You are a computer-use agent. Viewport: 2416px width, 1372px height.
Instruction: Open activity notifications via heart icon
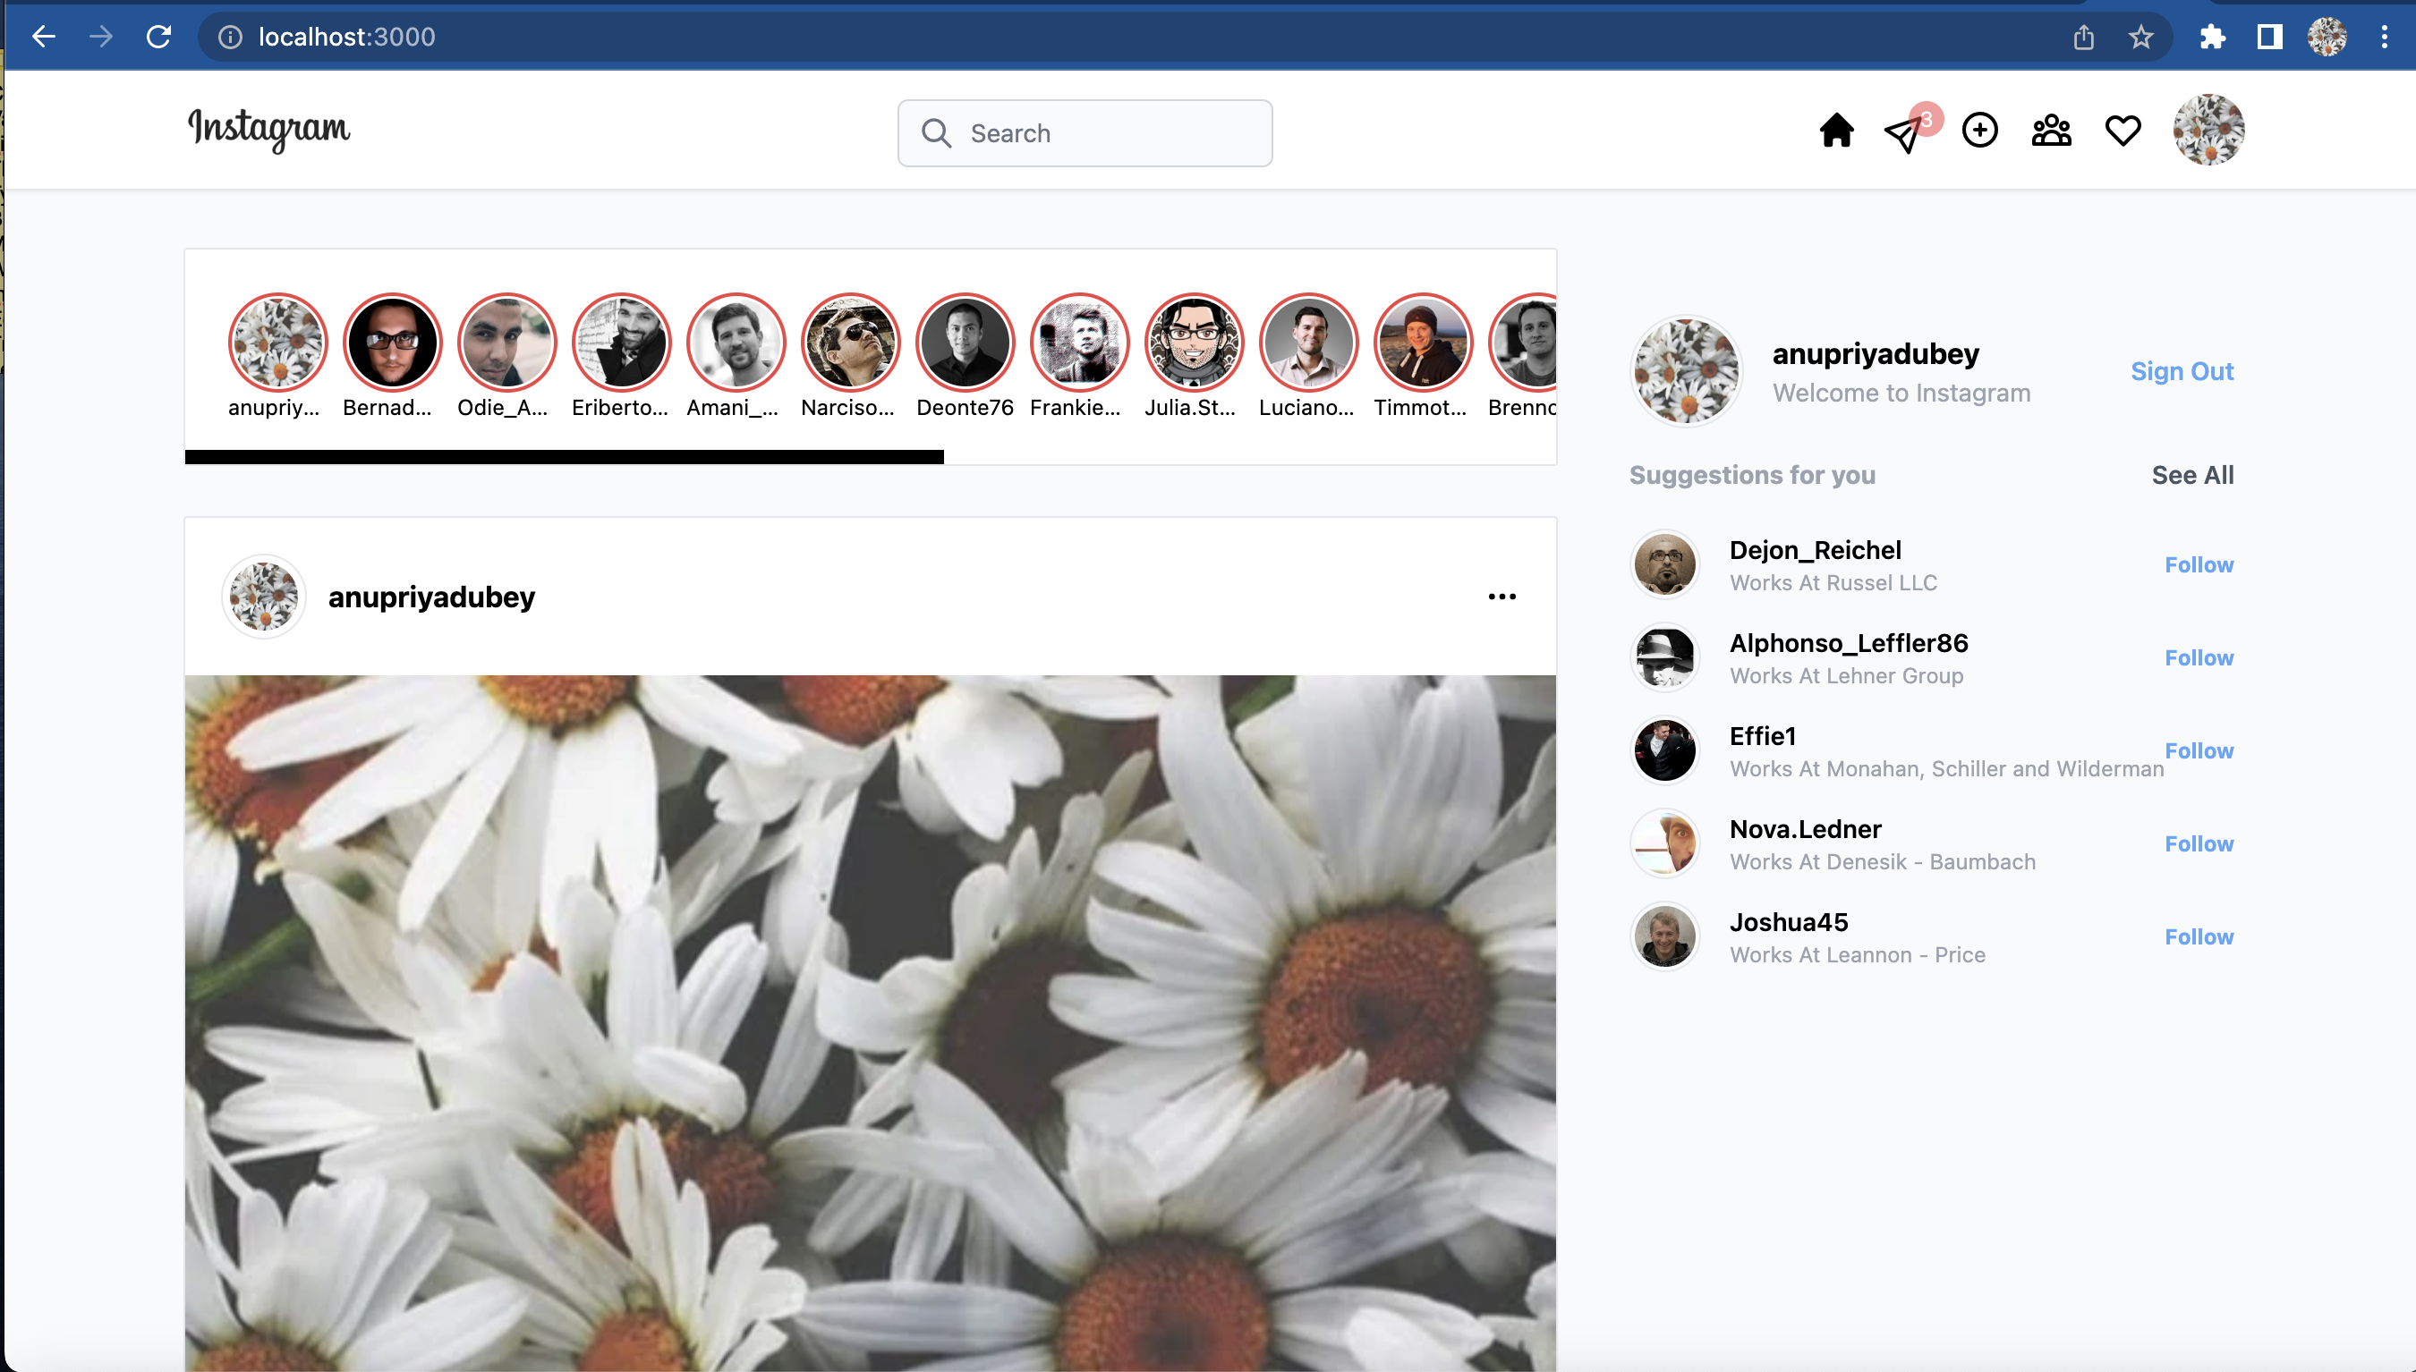(2122, 130)
